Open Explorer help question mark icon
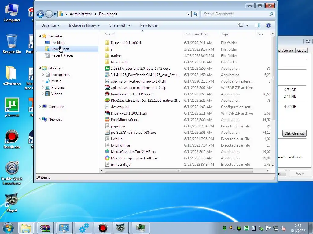Viewport: 313px width, 234px height. point(268,25)
